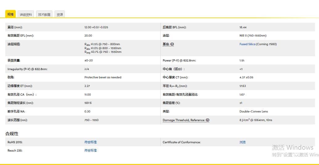Select the ratio value 1.67
This screenshot has height=165, width=319.
[x=242, y=94]
